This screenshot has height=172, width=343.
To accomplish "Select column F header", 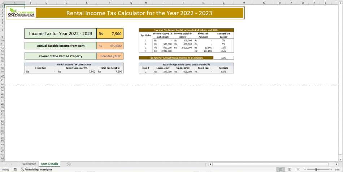I will pos(110,3).
